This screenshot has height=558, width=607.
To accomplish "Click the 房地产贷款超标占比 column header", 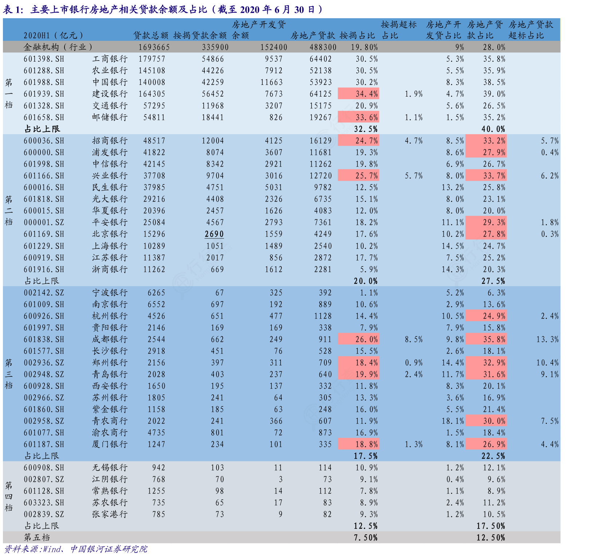I will (x=530, y=30).
